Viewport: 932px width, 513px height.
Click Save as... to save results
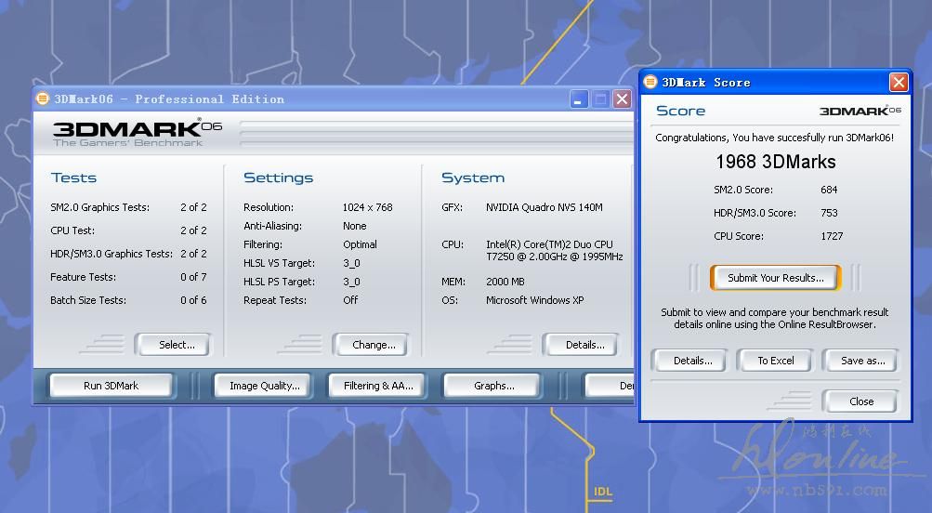(x=862, y=361)
